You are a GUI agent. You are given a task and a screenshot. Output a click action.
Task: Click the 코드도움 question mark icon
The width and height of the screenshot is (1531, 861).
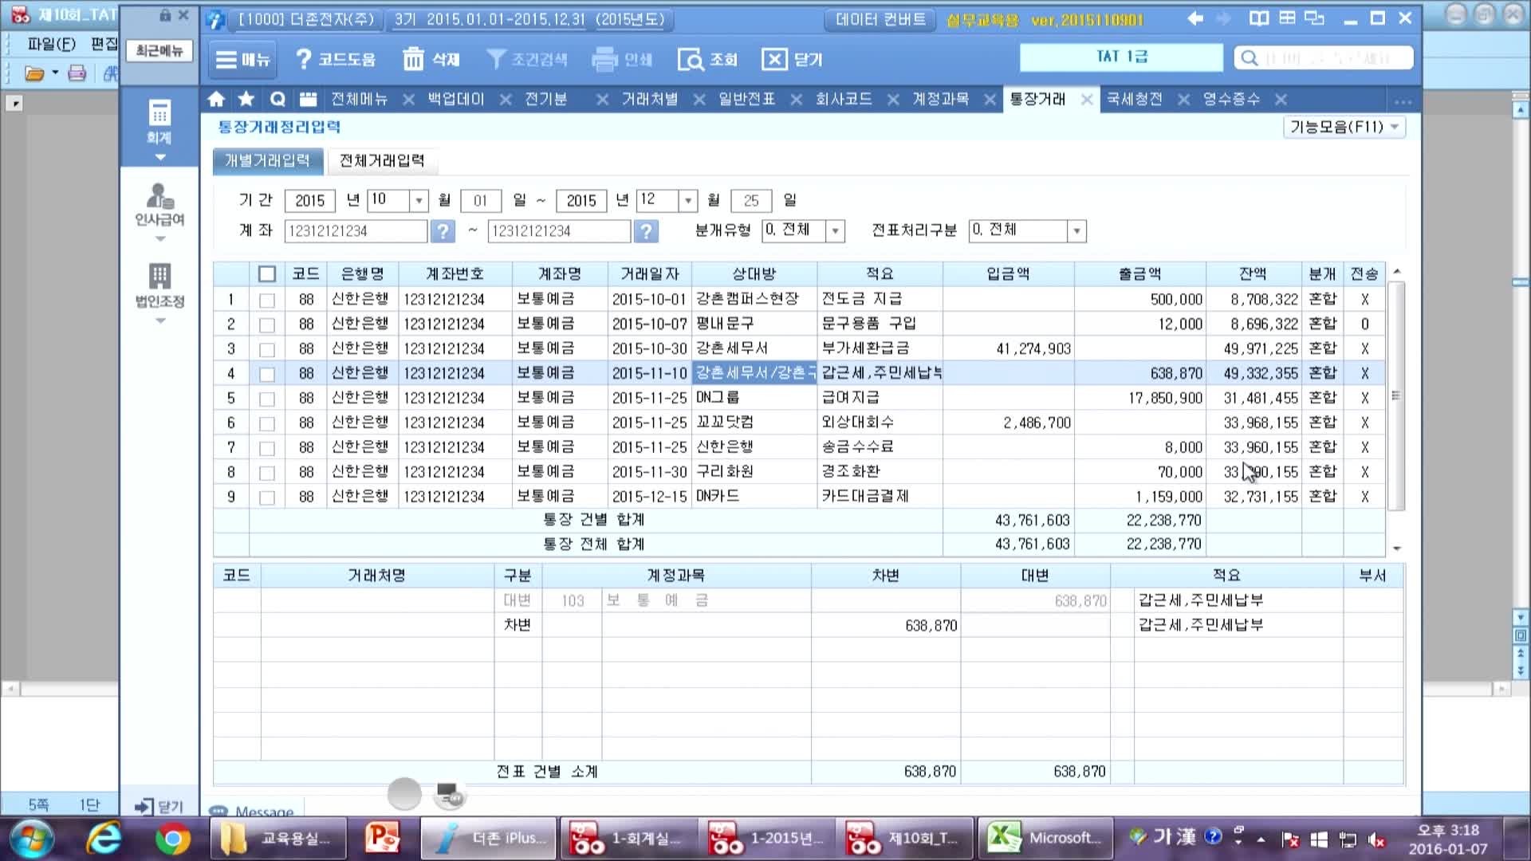(x=303, y=59)
